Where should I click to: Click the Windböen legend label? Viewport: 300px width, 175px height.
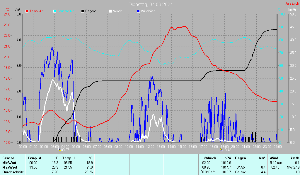(x=148, y=11)
